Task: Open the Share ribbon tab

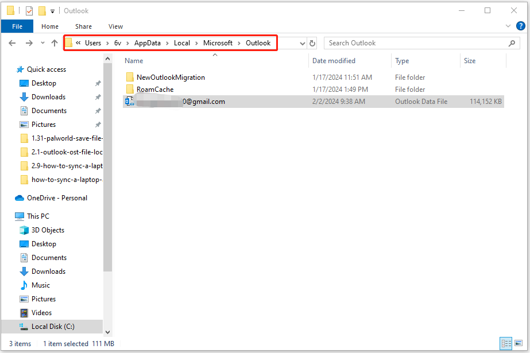Action: click(83, 26)
